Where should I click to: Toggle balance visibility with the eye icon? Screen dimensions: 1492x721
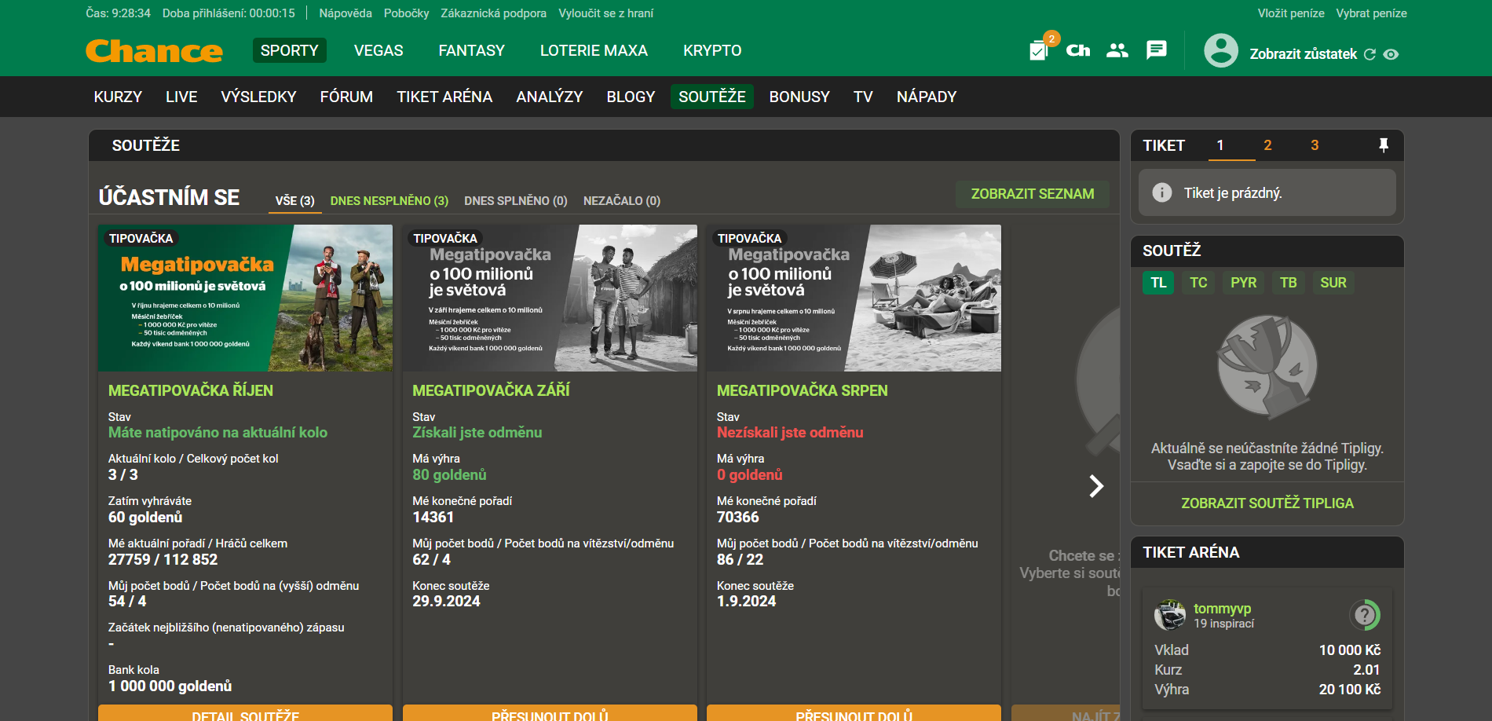(1391, 54)
